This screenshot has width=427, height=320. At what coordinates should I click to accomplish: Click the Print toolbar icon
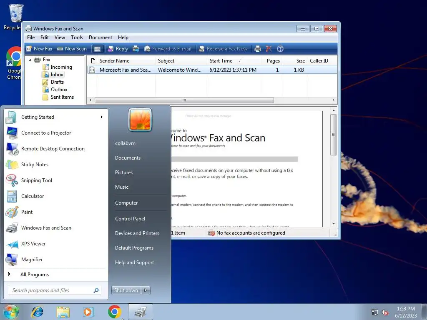click(257, 49)
